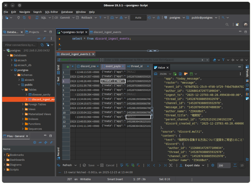
Task: Expand the aicoach_db database node
Action: (12, 65)
